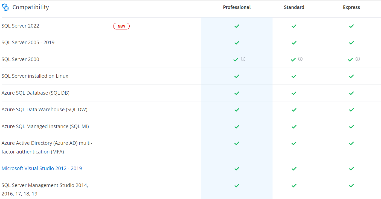381x199 pixels.
Task: Click the Compatibility section heading text
Action: 31,7
